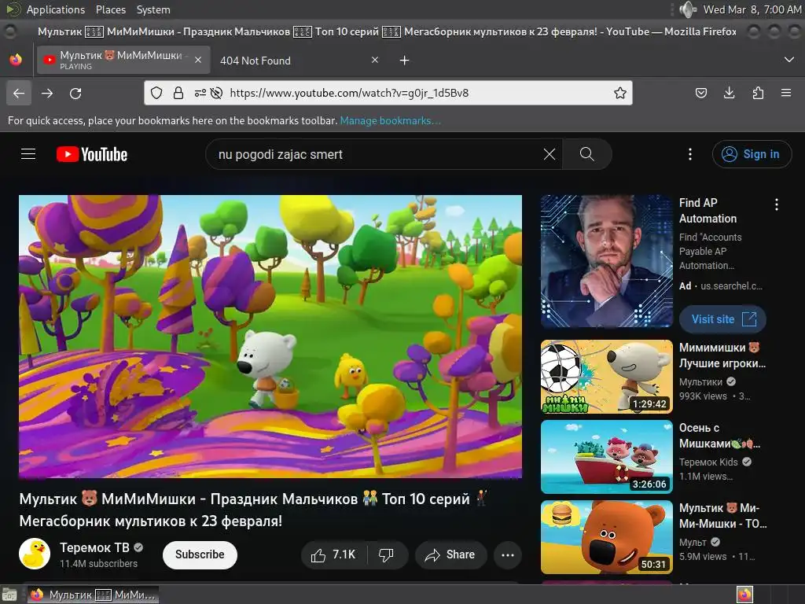The width and height of the screenshot is (805, 604).
Task: Open the System menu
Action: pyautogui.click(x=153, y=9)
